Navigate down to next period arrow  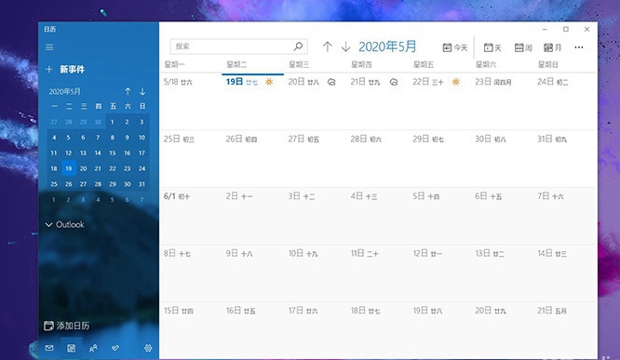345,47
